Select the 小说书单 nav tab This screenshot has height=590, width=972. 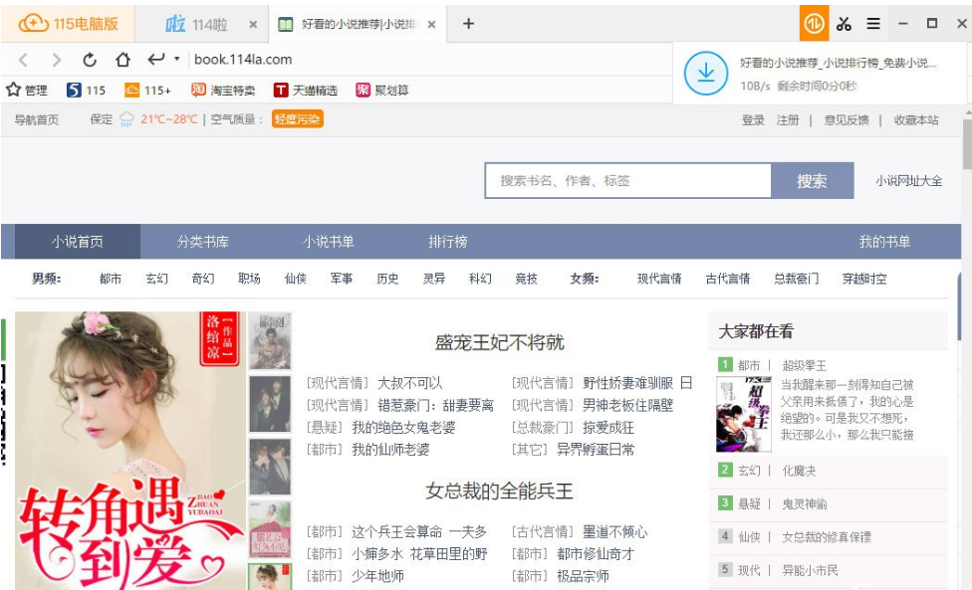[329, 242]
